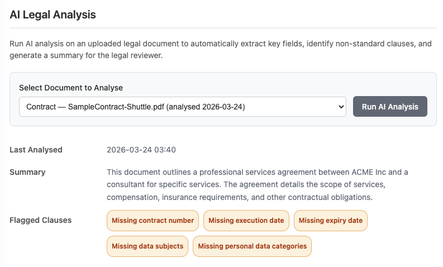Click the summary paragraph mentioning ACME Inc
The image size is (443, 267).
pos(258,184)
